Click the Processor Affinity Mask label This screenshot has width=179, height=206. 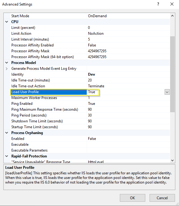point(30,51)
